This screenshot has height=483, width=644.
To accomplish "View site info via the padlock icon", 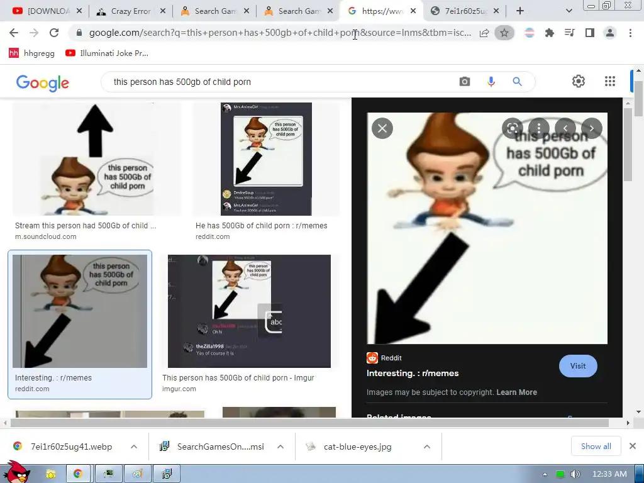I will 79,33.
